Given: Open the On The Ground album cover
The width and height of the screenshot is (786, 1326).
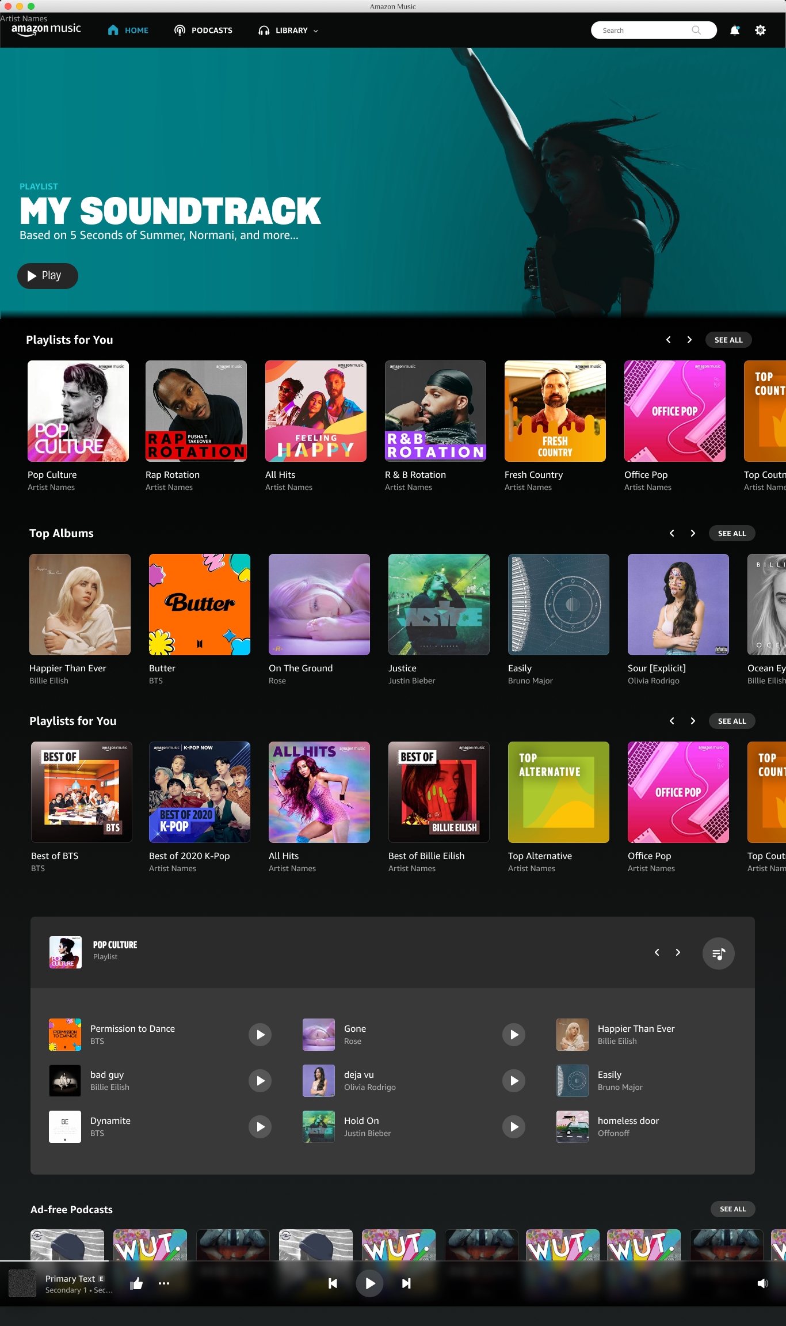Looking at the screenshot, I should [x=319, y=605].
